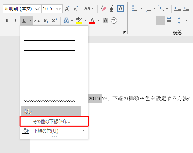The height and width of the screenshot is (153, 193).
Task: Open multilevel list dropdown arrow
Action: point(167,8)
